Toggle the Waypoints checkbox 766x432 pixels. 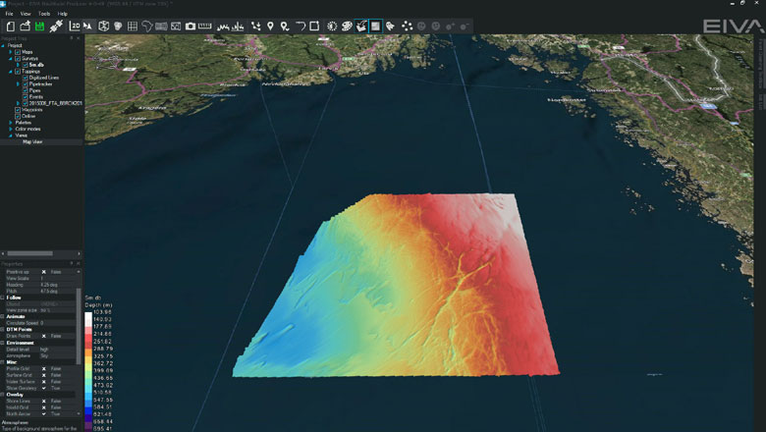pos(18,109)
